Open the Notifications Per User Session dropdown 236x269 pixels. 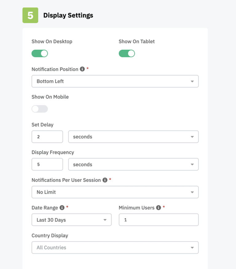115,192
